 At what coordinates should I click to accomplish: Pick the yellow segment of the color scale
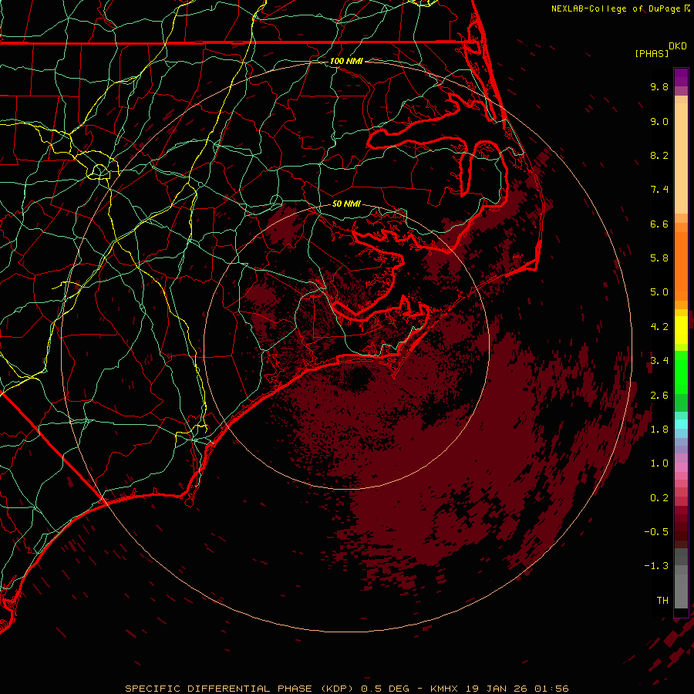click(681, 330)
